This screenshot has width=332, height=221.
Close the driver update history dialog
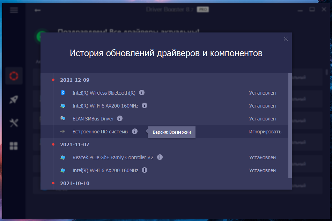[286, 38]
